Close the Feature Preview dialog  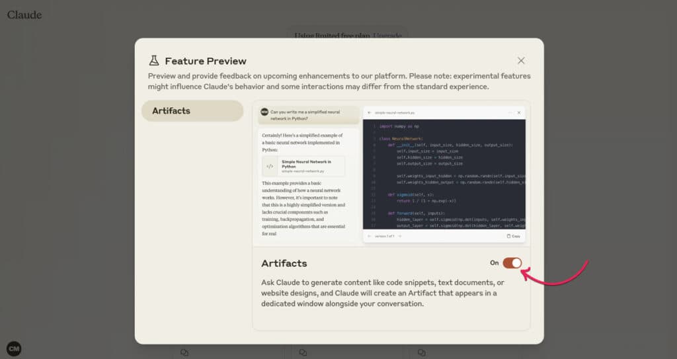point(521,60)
